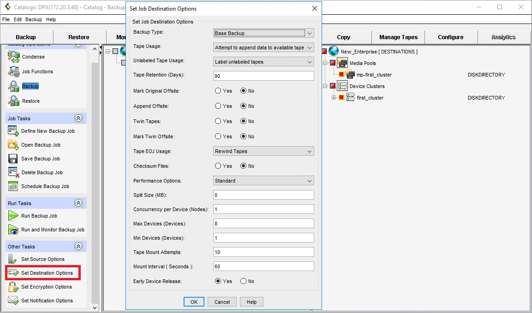Click the Condense icon in sidebar
Screen dimensions: 532x313
pos(13,57)
